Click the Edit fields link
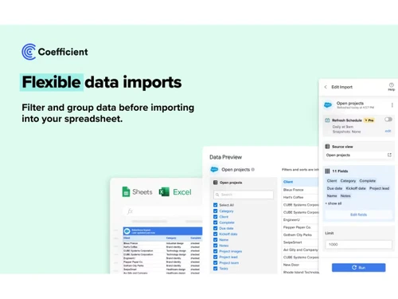 (x=358, y=214)
